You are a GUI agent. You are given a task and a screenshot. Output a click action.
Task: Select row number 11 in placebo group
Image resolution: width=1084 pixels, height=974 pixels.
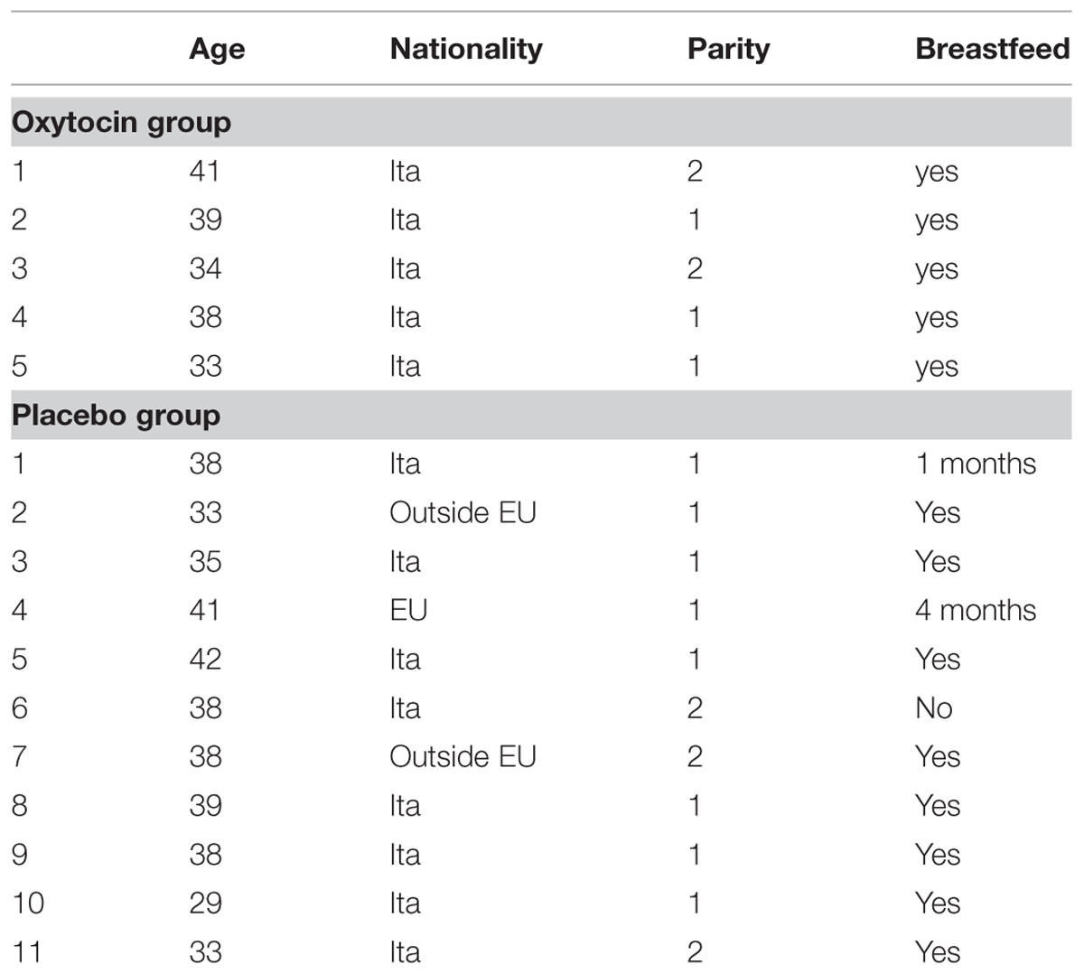coord(27,951)
